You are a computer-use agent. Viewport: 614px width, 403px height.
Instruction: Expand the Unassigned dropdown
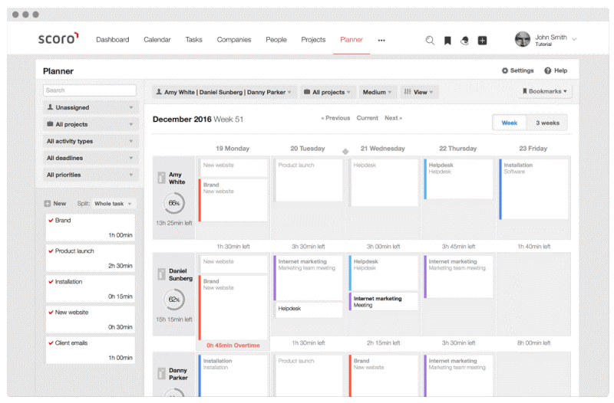(91, 107)
